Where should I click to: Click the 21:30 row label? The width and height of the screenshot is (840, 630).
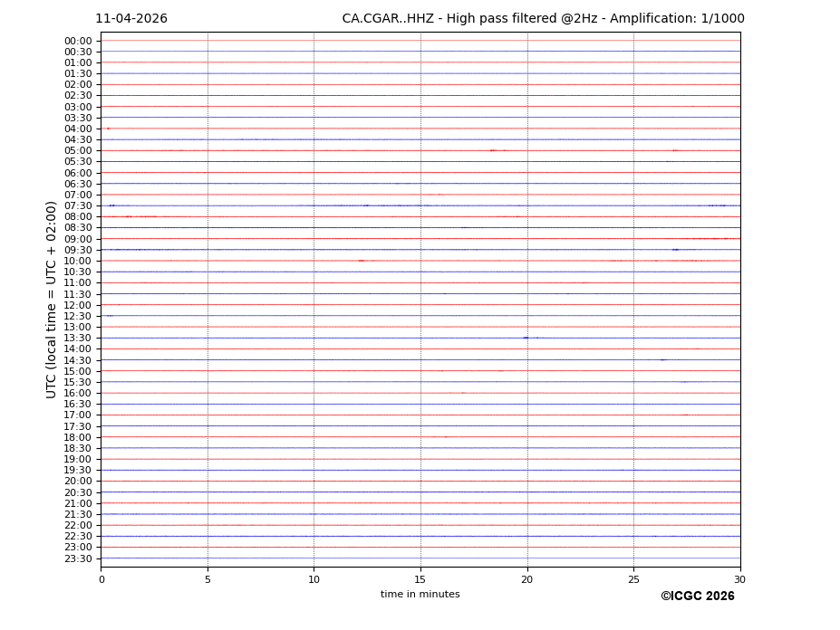(x=78, y=514)
